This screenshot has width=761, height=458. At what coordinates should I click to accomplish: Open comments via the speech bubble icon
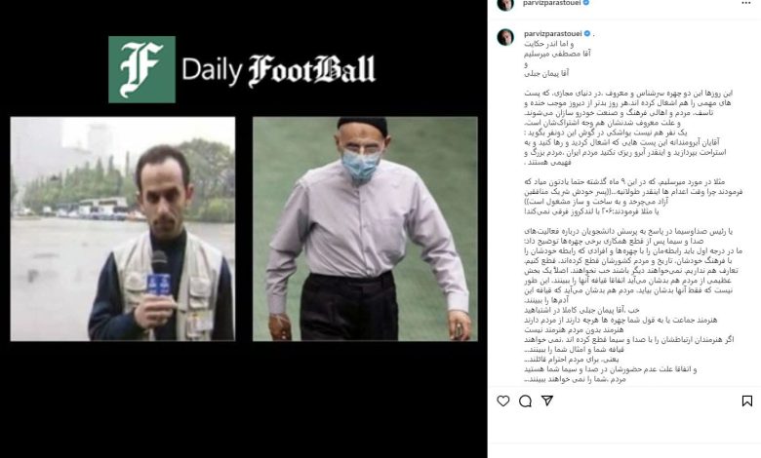pyautogui.click(x=525, y=401)
